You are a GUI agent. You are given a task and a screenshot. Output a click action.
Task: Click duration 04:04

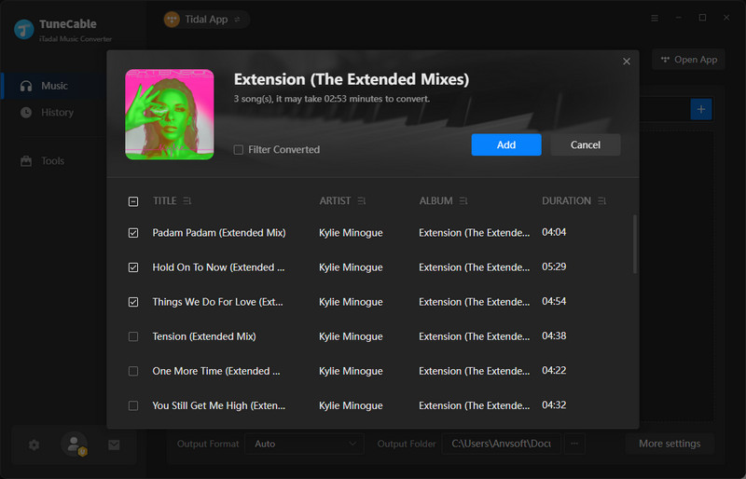[554, 232]
